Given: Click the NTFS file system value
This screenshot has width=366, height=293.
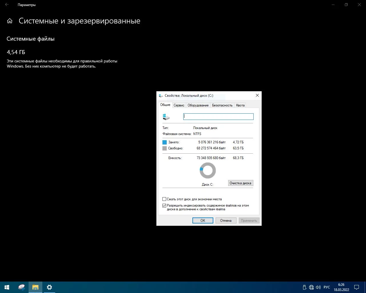Looking at the screenshot, I should [197, 134].
